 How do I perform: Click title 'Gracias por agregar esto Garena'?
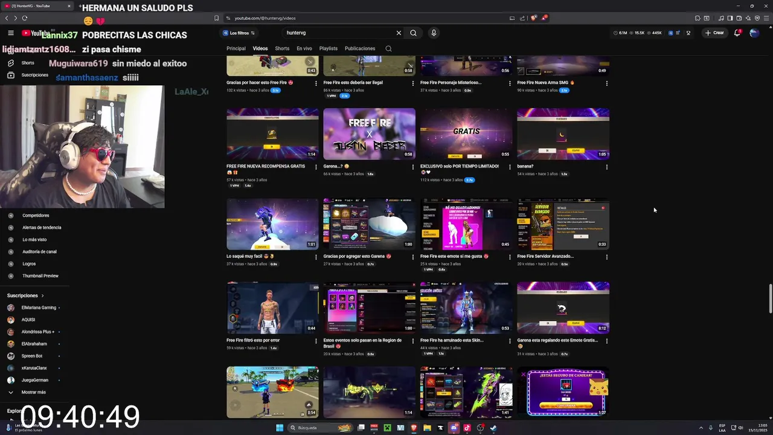(x=357, y=256)
